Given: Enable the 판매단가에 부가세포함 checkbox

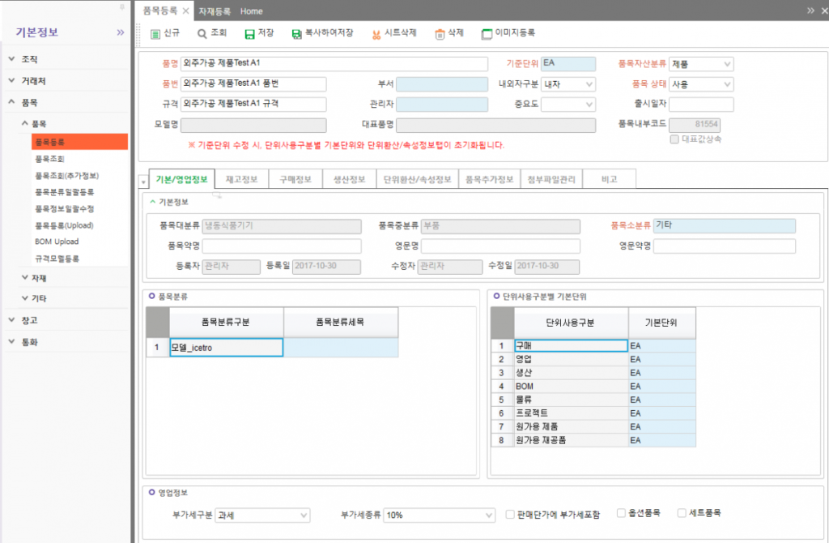Looking at the screenshot, I should pos(510,514).
